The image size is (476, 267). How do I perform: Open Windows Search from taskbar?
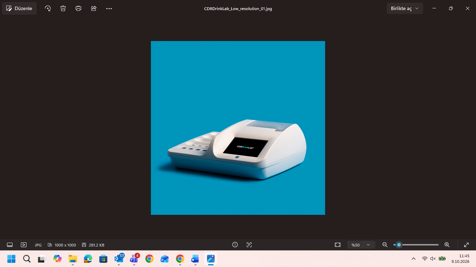[x=27, y=259]
